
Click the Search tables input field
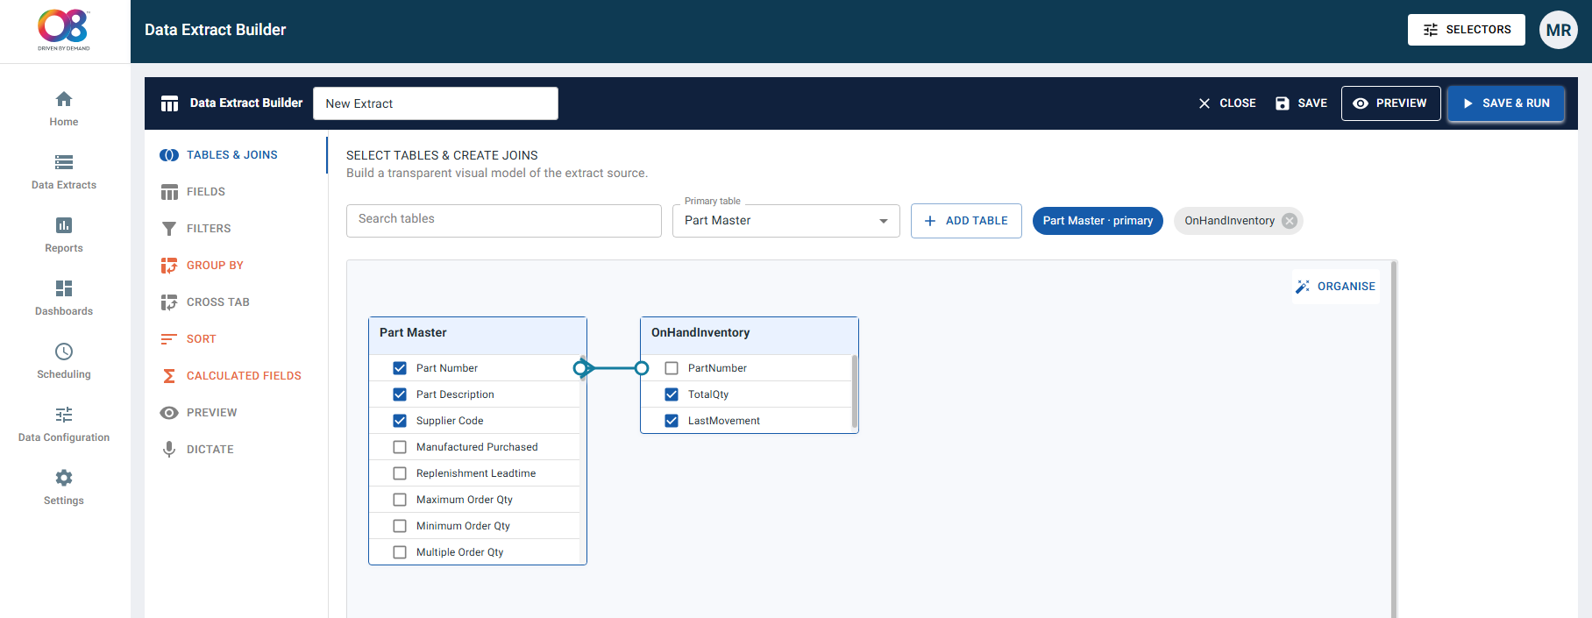click(504, 221)
